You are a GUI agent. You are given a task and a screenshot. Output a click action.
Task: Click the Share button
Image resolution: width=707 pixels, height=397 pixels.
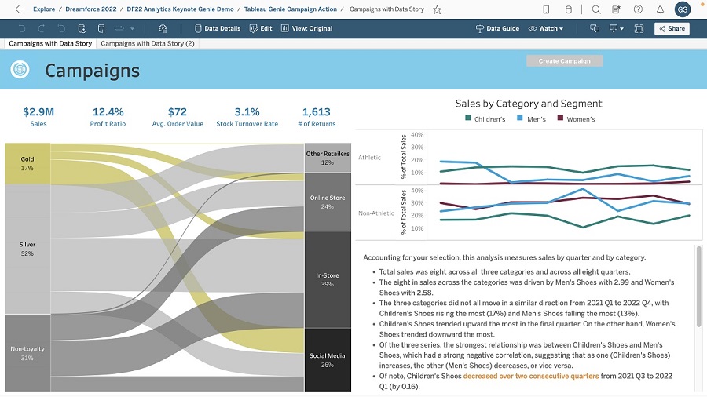pyautogui.click(x=672, y=28)
